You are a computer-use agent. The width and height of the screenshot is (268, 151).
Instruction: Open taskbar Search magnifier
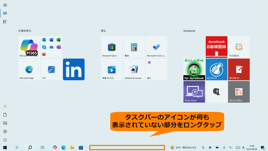coord(30,148)
